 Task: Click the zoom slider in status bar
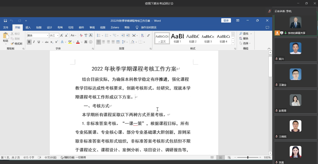[x=248, y=158]
